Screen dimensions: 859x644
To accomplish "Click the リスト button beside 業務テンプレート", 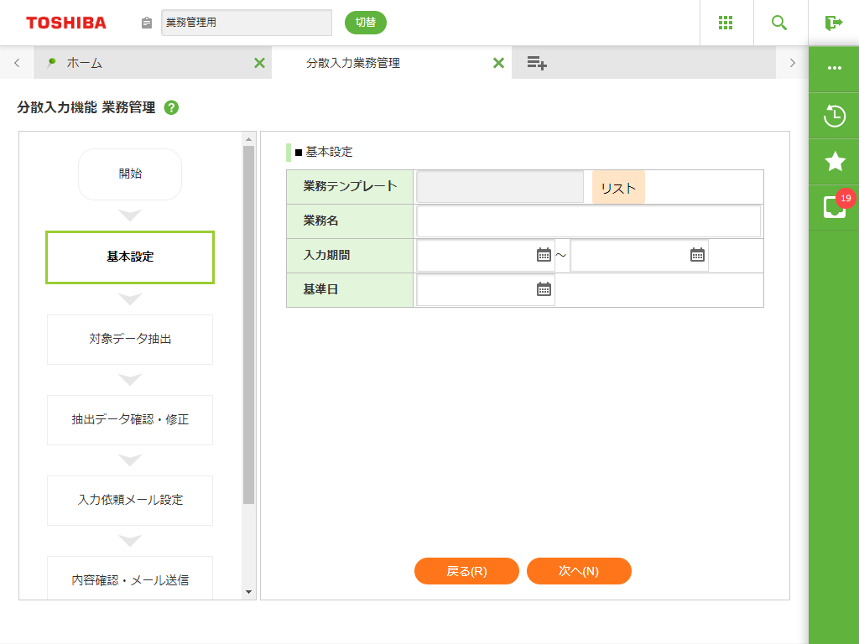I will [618, 188].
